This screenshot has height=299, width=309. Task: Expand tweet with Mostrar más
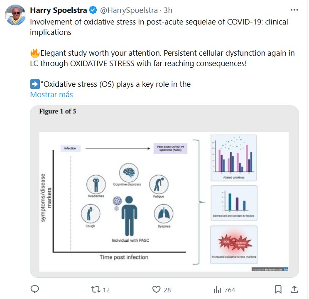coord(51,95)
